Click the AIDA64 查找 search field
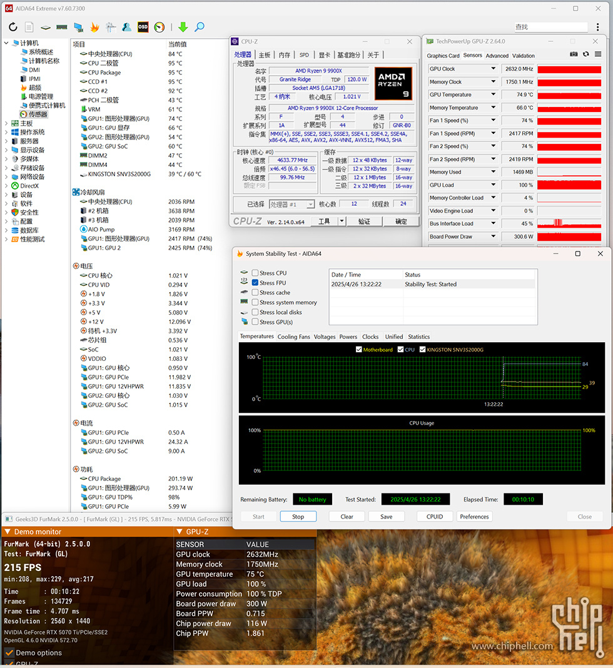This screenshot has height=668, width=613. pos(550,28)
